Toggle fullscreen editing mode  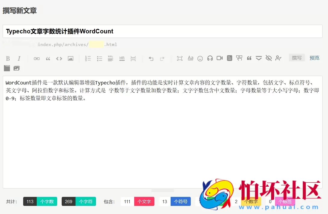180,58
